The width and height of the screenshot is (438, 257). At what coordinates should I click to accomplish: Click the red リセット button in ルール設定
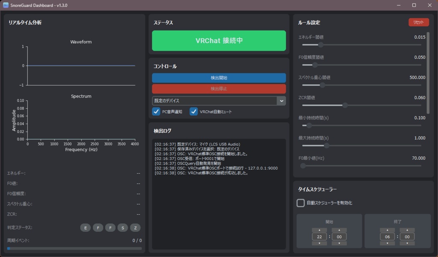(x=418, y=22)
